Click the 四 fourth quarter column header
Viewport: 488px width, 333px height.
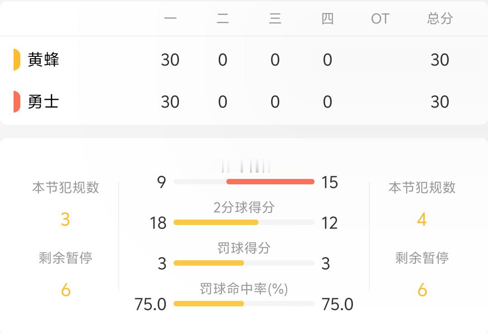[x=328, y=19]
